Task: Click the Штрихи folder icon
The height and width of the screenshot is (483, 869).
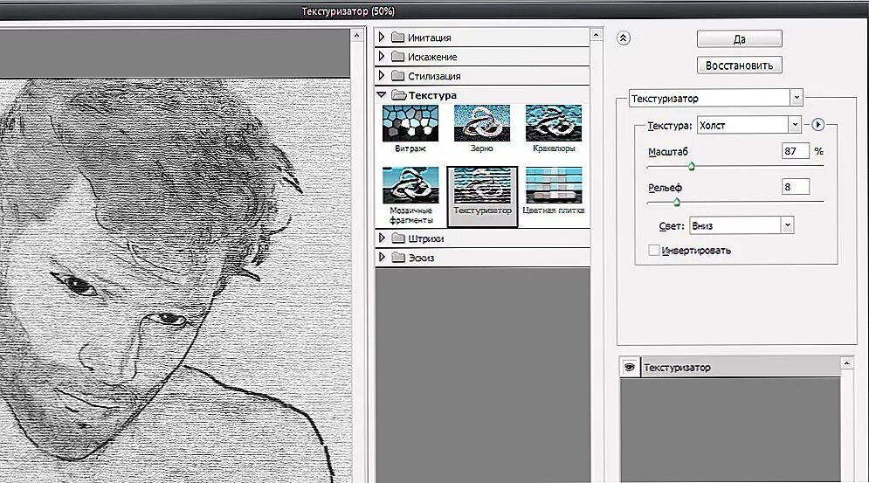Action: 398,238
